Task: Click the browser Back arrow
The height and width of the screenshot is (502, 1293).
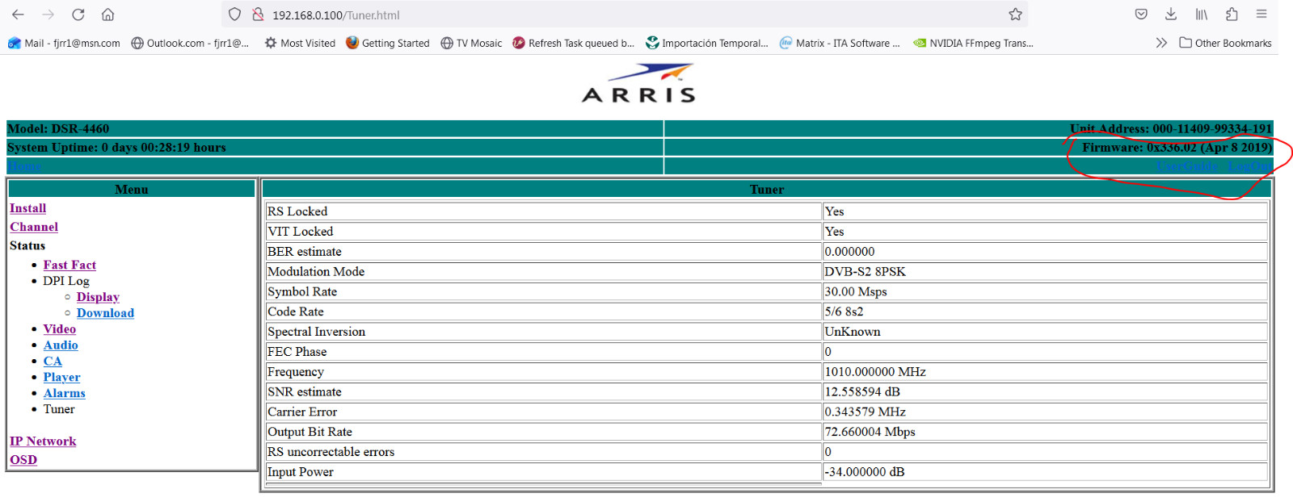Action: [18, 15]
